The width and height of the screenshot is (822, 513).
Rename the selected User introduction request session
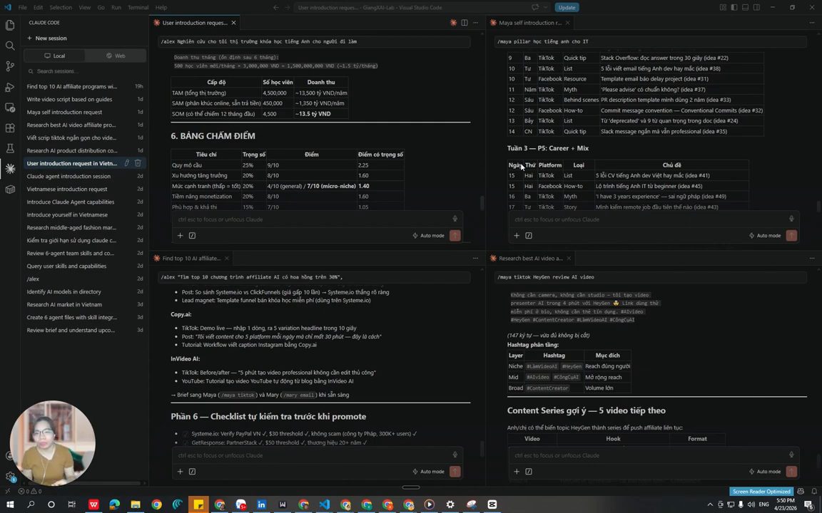point(126,163)
